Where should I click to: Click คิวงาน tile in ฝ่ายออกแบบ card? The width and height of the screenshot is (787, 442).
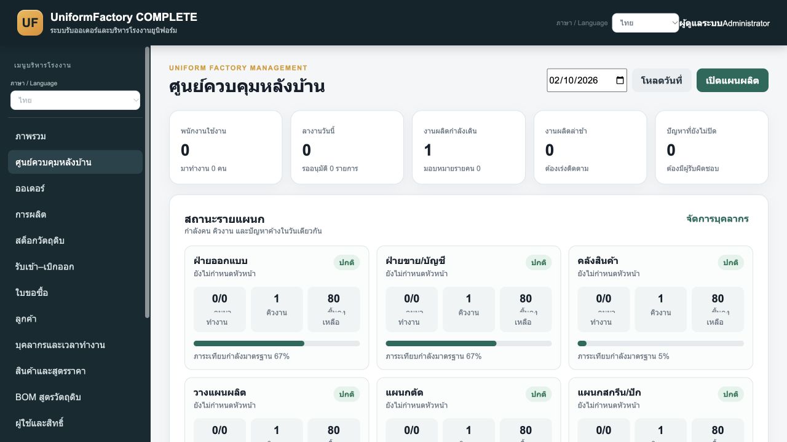[x=277, y=309]
